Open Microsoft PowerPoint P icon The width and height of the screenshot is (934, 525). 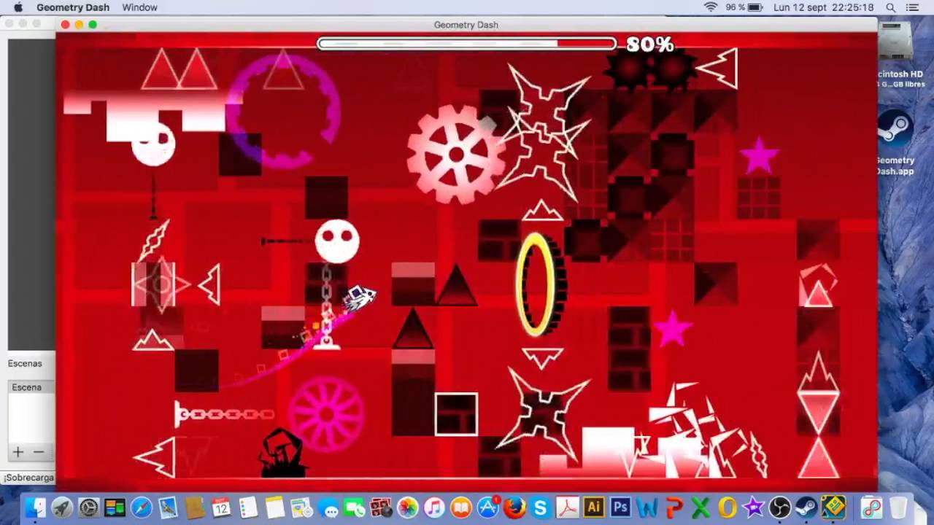click(x=674, y=507)
